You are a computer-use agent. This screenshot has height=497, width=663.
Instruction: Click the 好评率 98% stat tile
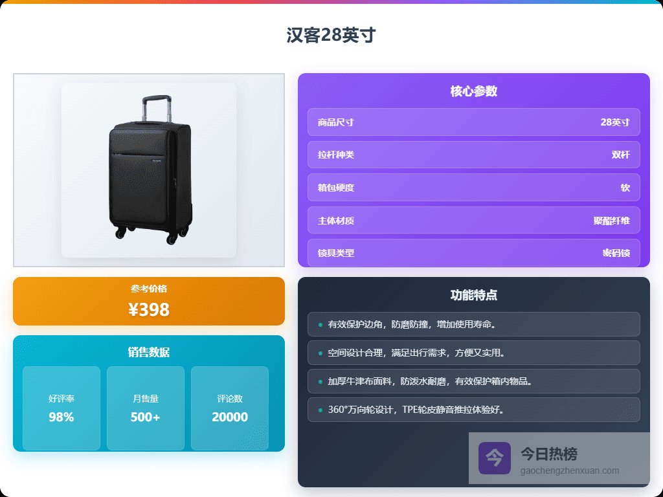[62, 408]
